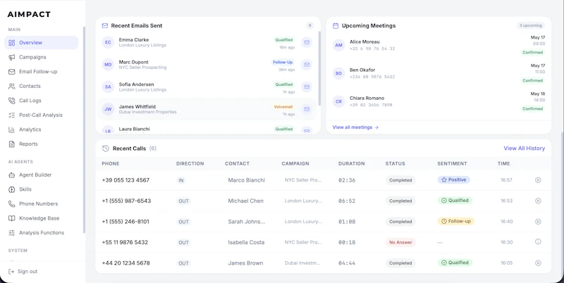Click View All History link

524,149
